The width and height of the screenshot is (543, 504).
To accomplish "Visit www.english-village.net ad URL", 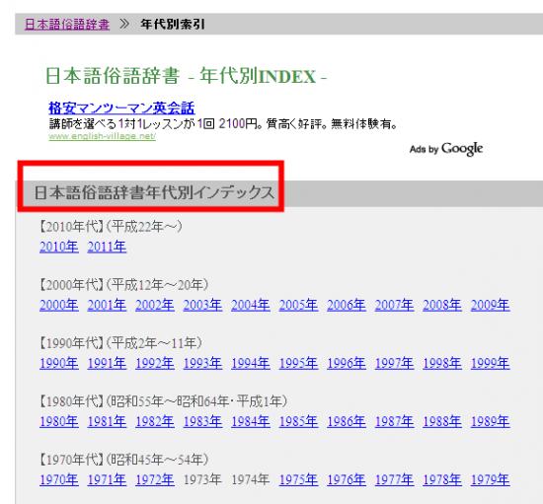I will (102, 136).
